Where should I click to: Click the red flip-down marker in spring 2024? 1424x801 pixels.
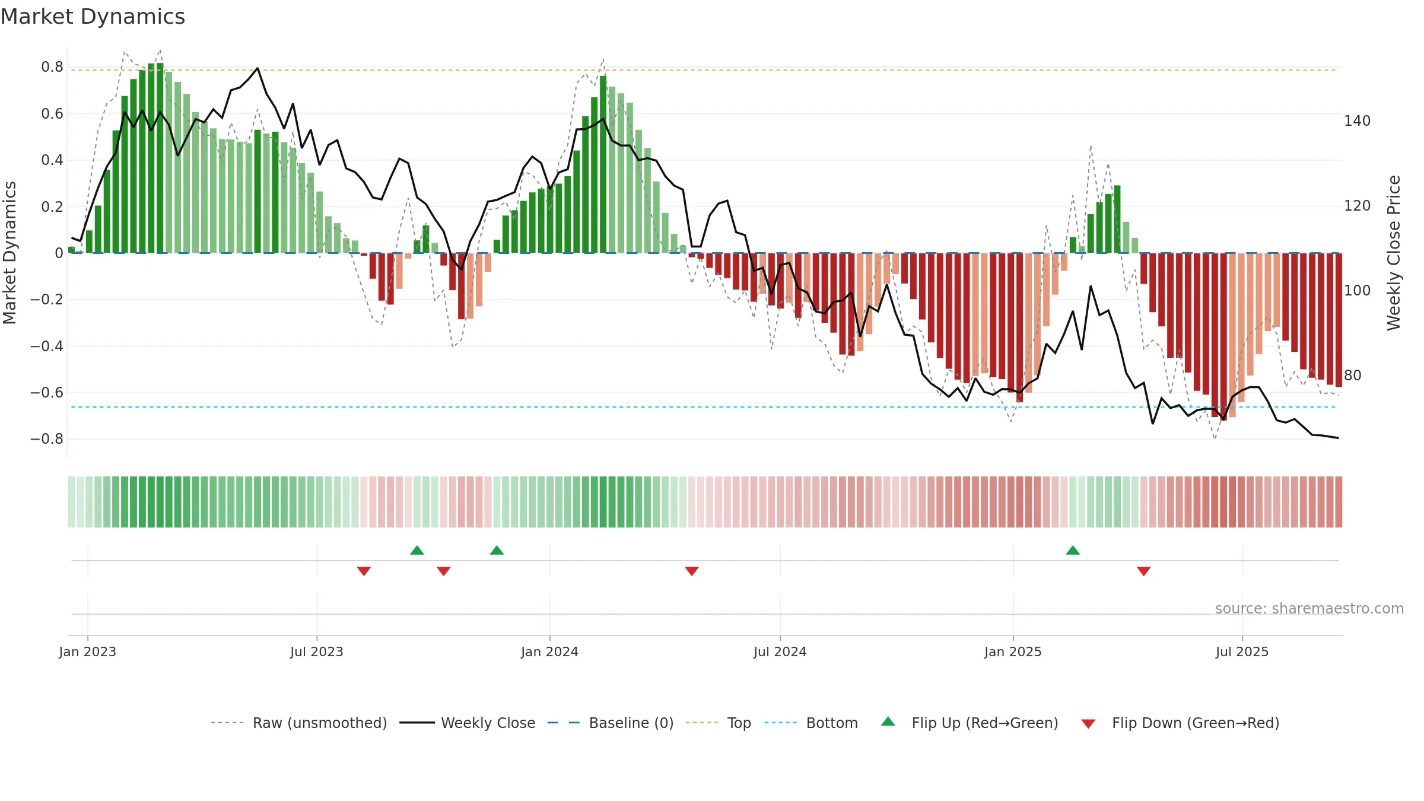point(692,571)
